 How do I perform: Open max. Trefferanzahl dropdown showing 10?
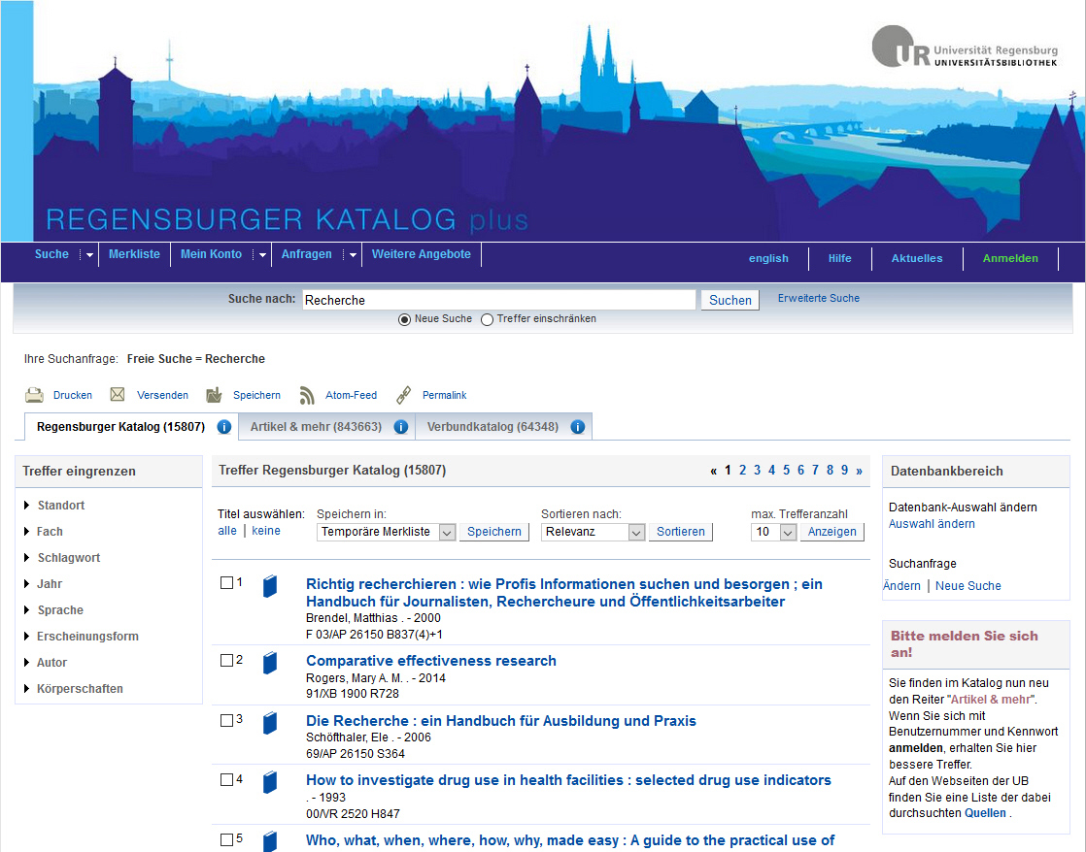[773, 532]
